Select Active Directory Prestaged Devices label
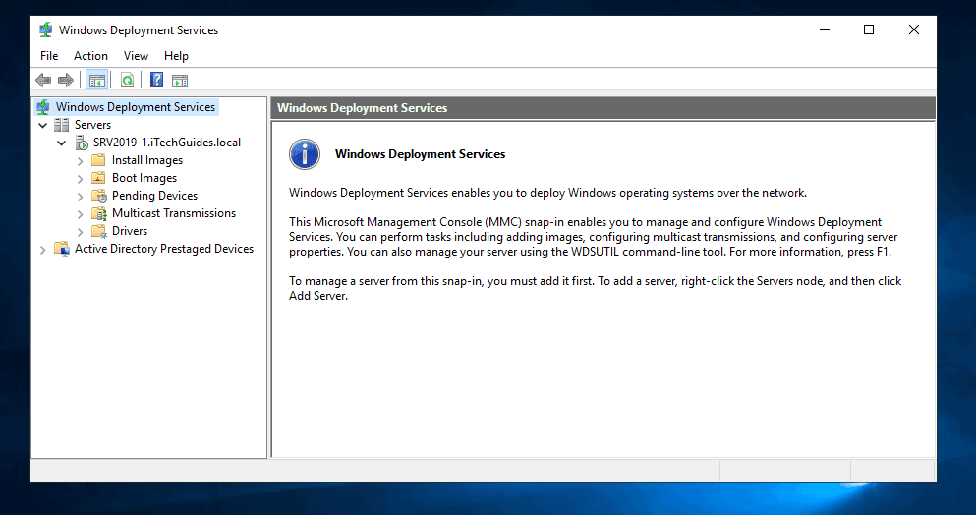 [x=164, y=249]
